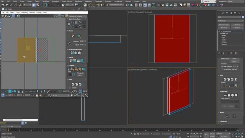The image size is (245, 138).
Task: Click the timeline time slider handle
Action: coord(11,127)
